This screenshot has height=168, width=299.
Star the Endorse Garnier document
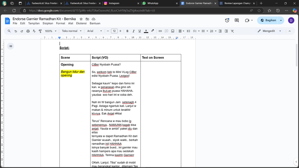pos(81,19)
